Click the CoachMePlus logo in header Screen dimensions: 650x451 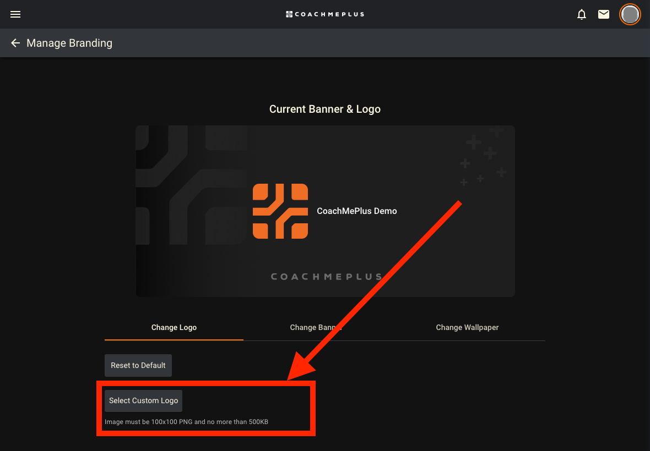(x=325, y=14)
